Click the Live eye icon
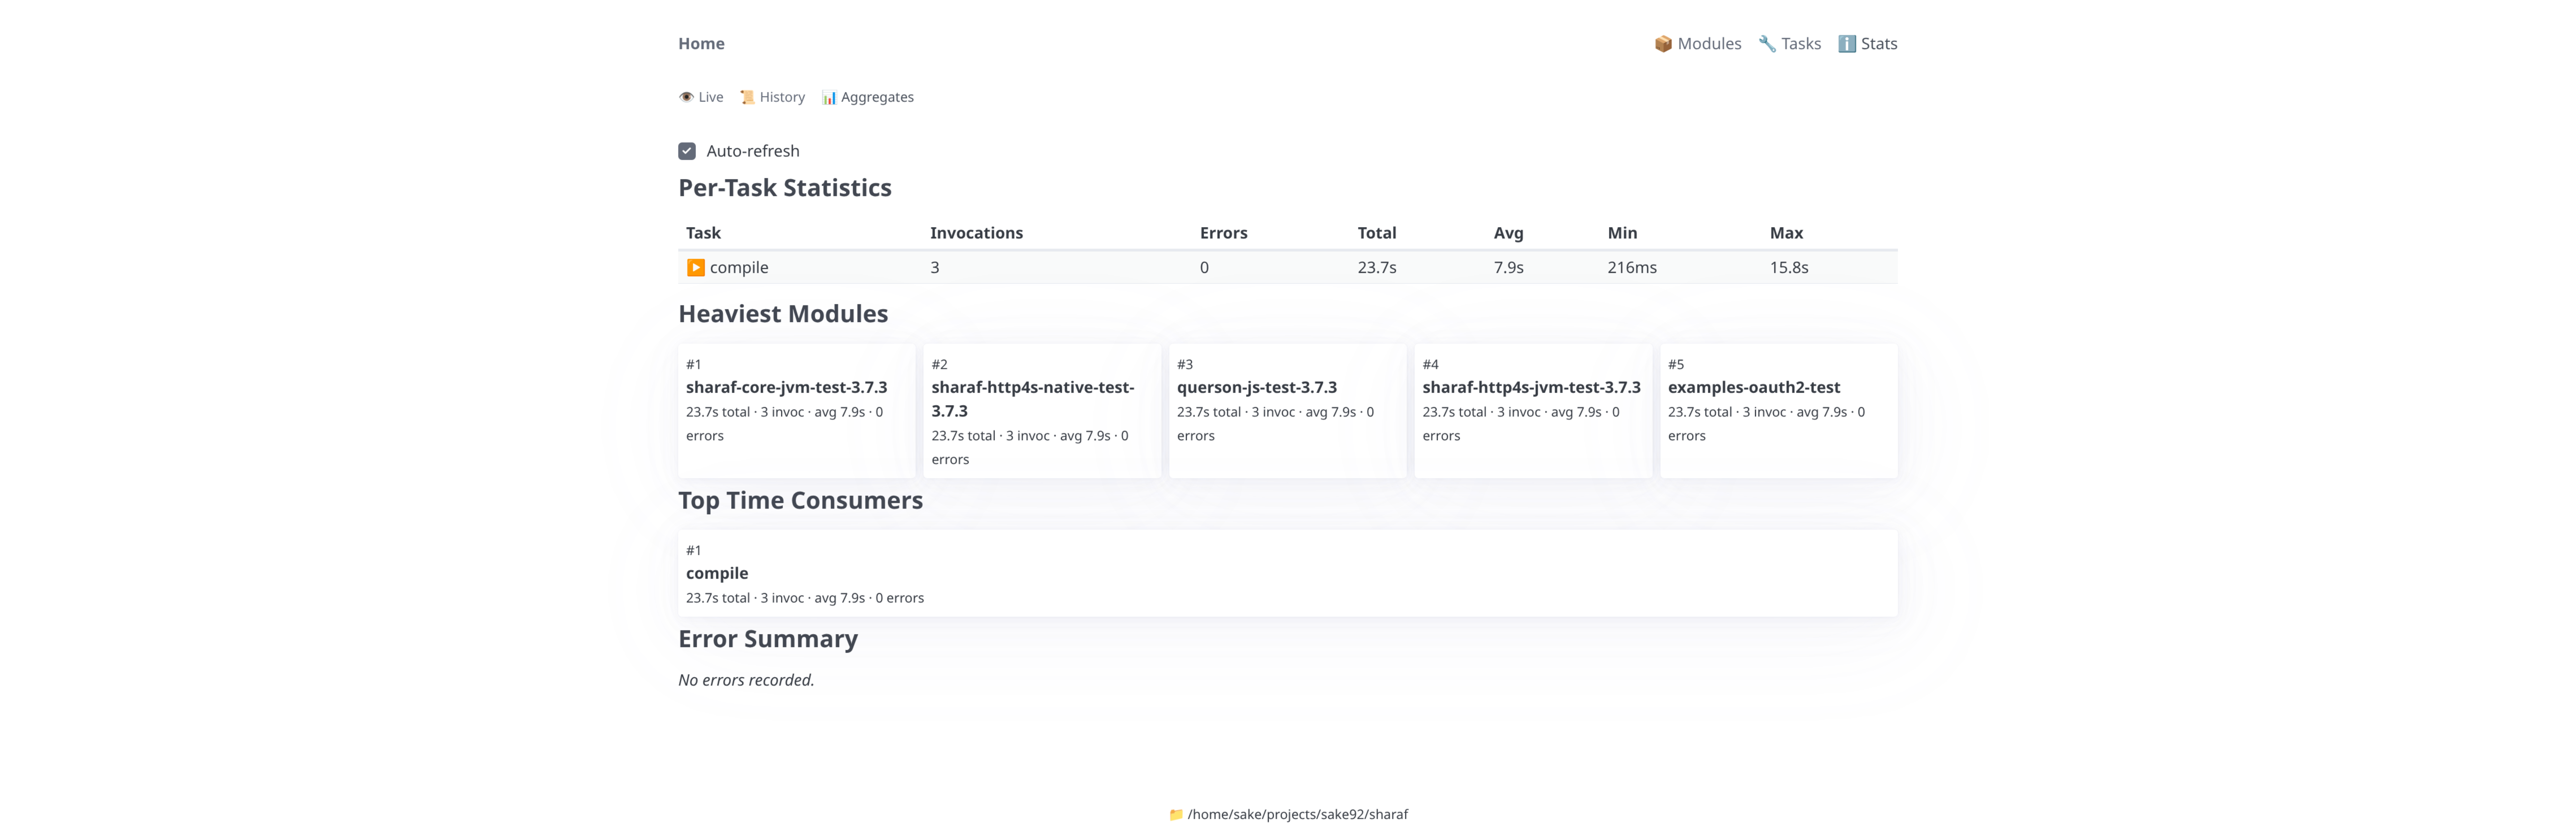The height and width of the screenshot is (833, 2576). (686, 97)
